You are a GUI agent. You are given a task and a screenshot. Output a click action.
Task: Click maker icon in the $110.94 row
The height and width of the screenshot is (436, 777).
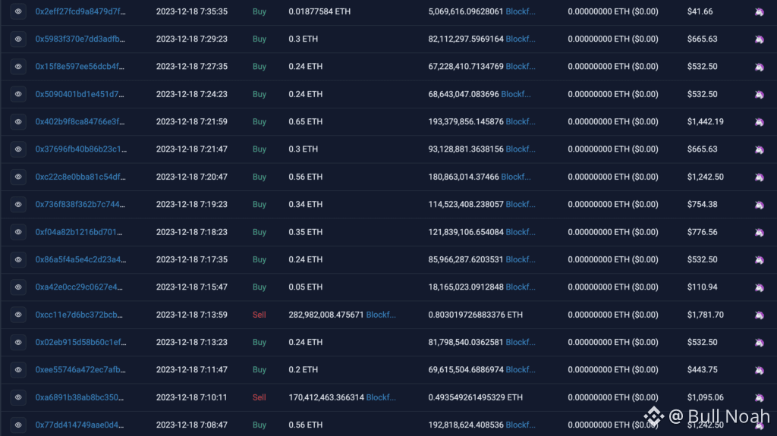point(759,287)
